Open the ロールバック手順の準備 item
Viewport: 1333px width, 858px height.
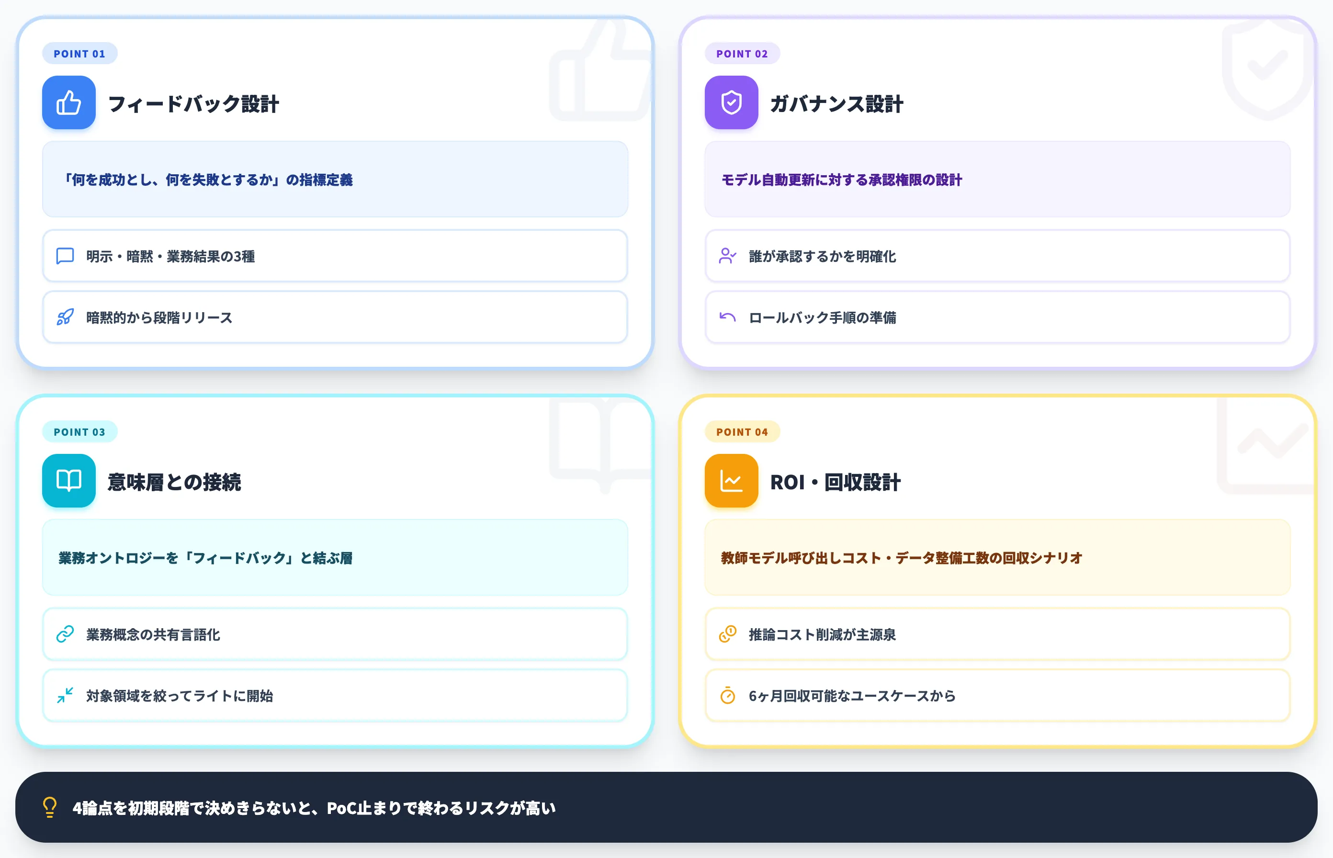pos(997,317)
